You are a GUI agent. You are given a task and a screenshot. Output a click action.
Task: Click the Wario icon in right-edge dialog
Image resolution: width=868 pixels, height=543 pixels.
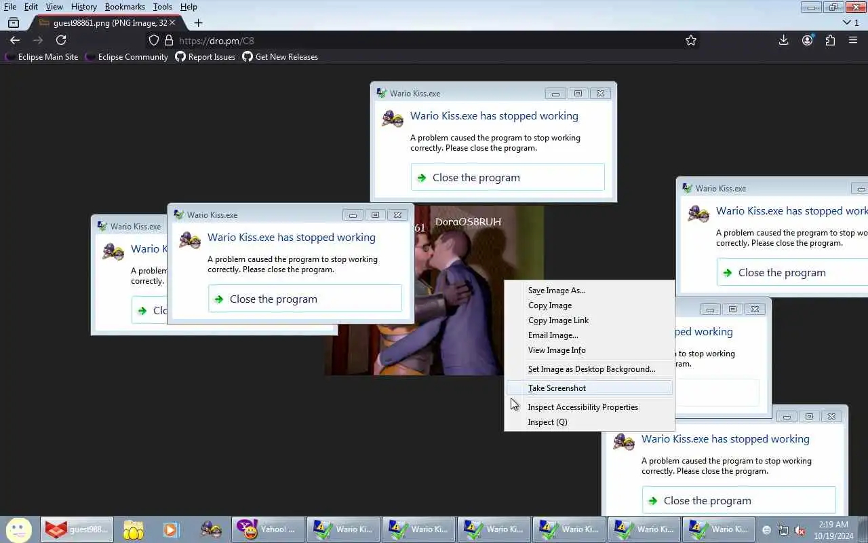coord(698,213)
